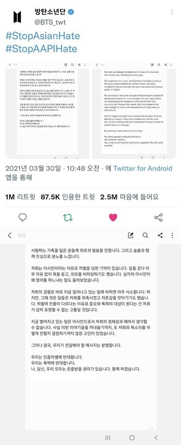View the 1M retweets list
The width and height of the screenshot is (181, 445).
21,197
